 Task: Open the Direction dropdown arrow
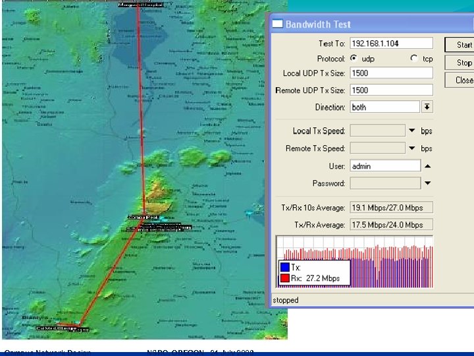click(x=427, y=107)
